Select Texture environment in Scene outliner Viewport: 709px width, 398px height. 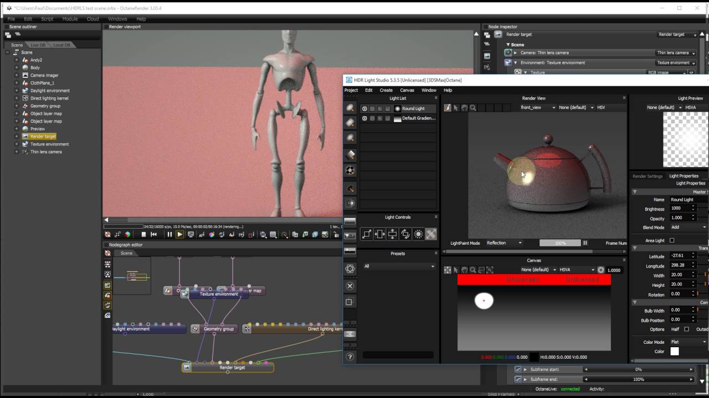pyautogui.click(x=49, y=144)
